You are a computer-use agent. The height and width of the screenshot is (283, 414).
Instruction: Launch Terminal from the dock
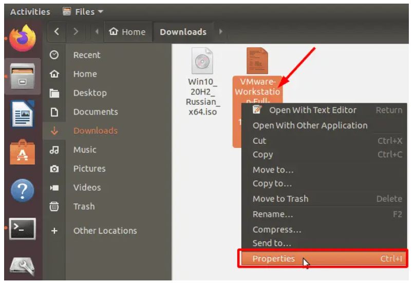pyautogui.click(x=23, y=229)
